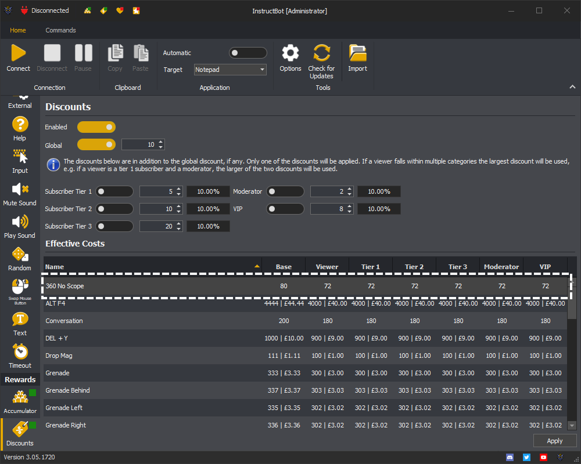Click the YouTube icon in status bar
The image size is (581, 464).
coord(543,458)
